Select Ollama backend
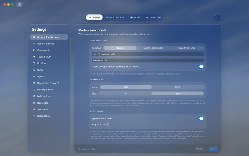The width and height of the screenshot is (249, 156). coord(120,48)
